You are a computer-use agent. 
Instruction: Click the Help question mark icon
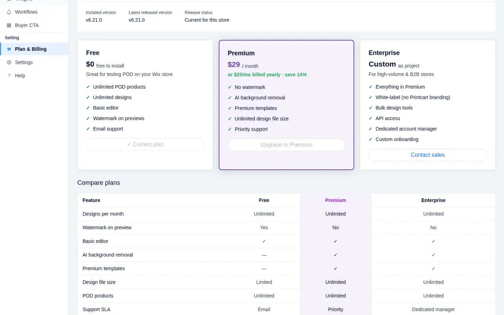click(9, 76)
